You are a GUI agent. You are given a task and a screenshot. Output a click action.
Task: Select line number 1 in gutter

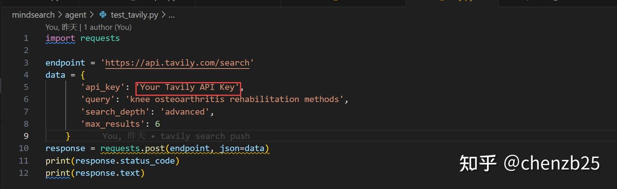[x=26, y=38]
